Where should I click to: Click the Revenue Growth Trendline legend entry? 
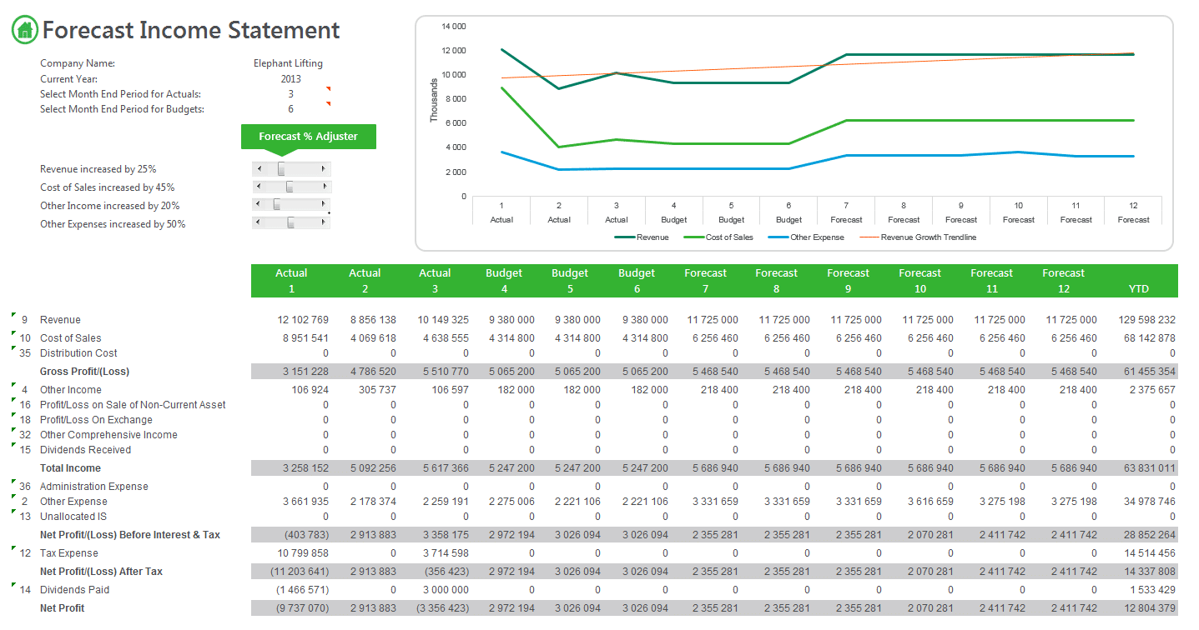click(x=918, y=237)
